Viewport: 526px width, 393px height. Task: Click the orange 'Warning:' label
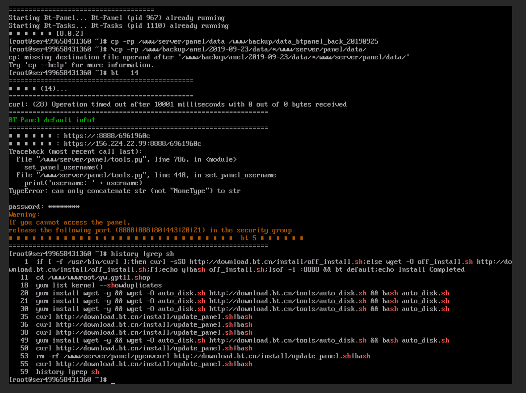tap(24, 214)
